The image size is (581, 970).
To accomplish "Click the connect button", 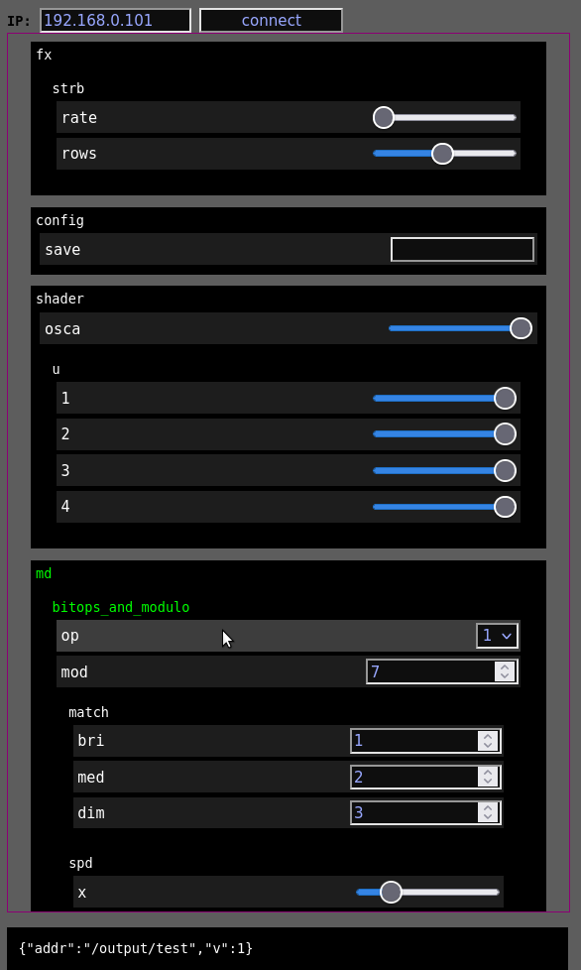I will (271, 20).
